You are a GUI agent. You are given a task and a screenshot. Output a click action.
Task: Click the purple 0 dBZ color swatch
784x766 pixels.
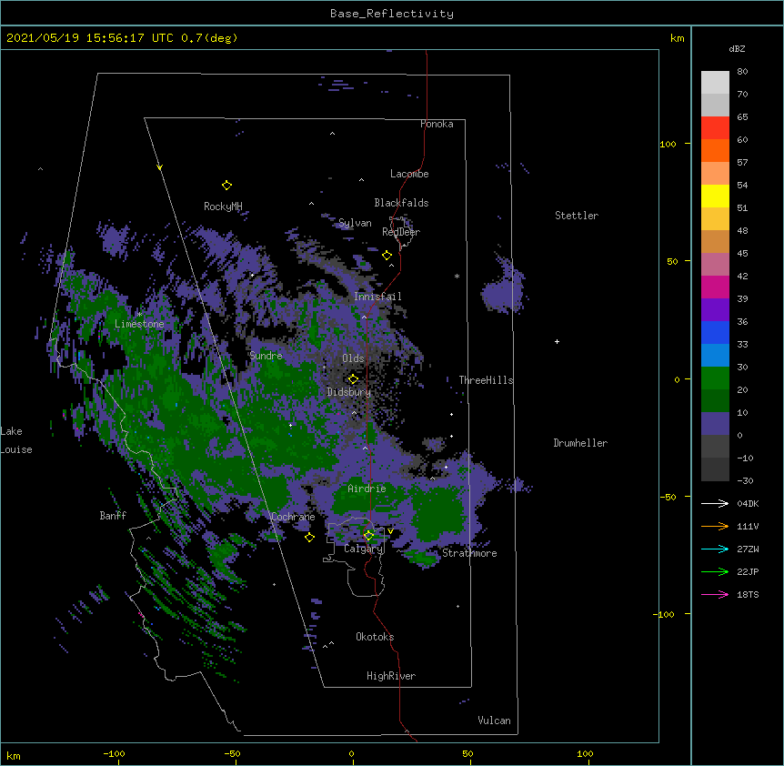coord(715,424)
